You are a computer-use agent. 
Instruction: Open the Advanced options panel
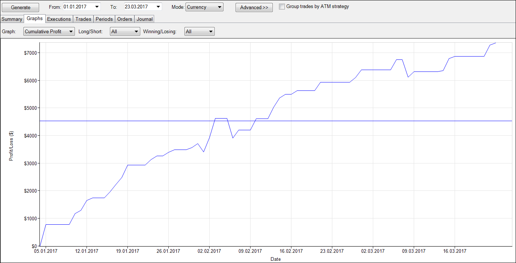[254, 7]
